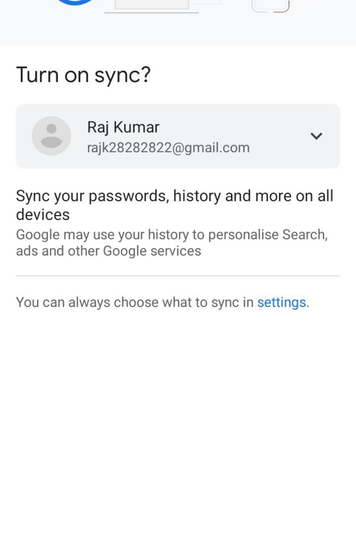Tap the red-outlined device illustration
This screenshot has height=557, width=356.
point(271,6)
